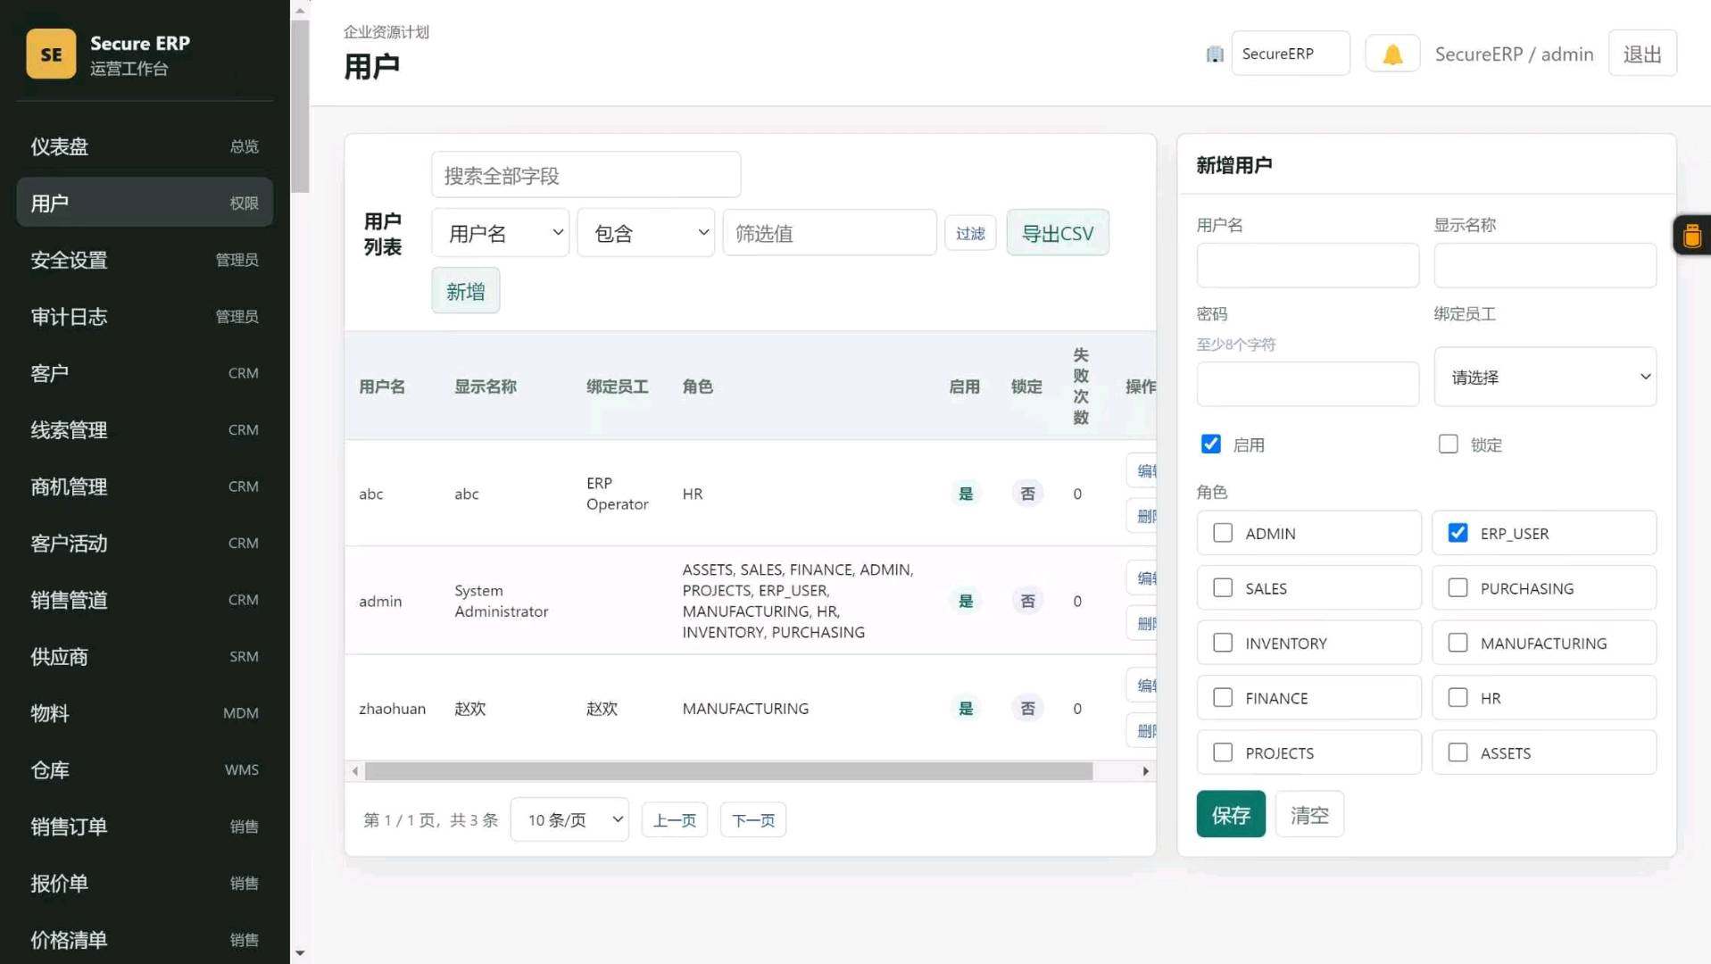Select 用户 in the sidebar
This screenshot has width=1711, height=964.
tap(145, 203)
